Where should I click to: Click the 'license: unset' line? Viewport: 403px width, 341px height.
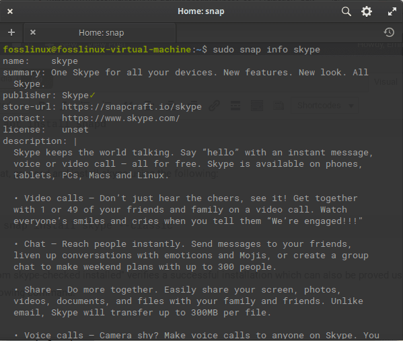(x=46, y=130)
